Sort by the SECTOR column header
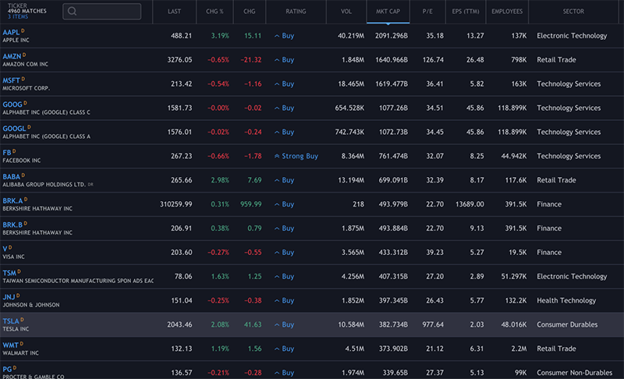 click(573, 12)
